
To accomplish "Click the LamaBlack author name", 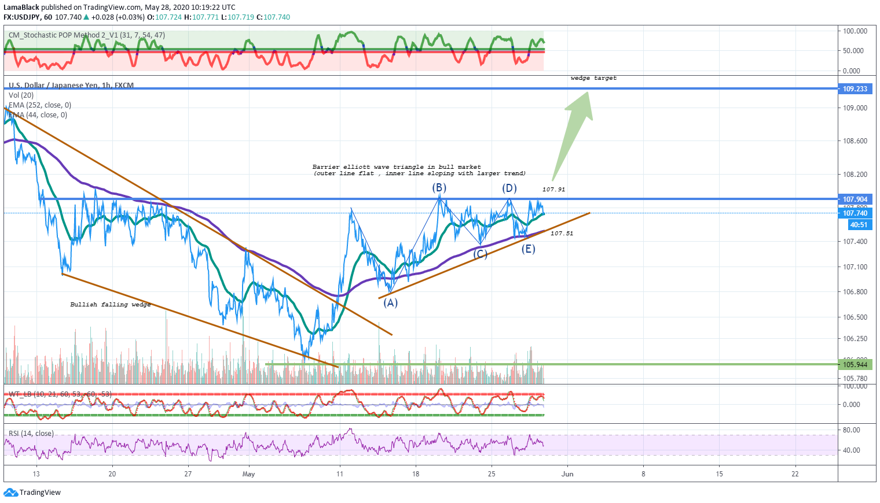I will pos(21,8).
